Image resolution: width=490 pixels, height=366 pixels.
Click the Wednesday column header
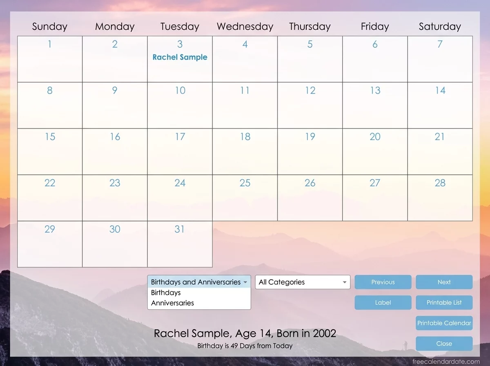pyautogui.click(x=245, y=27)
